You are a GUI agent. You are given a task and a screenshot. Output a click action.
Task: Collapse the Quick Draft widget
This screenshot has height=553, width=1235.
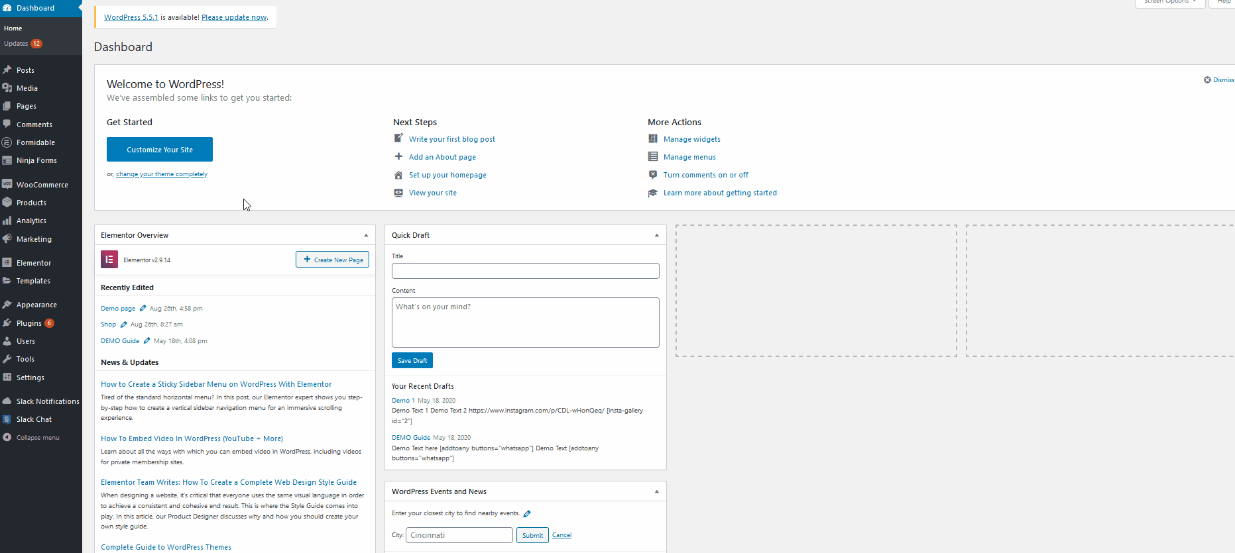[x=657, y=235]
